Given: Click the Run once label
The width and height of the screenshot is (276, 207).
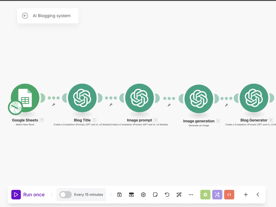Looking at the screenshot, I should pyautogui.click(x=34, y=195).
